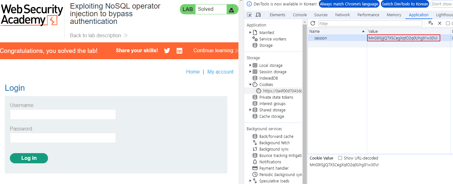Open Notifications service
The image size is (453, 184).
(x=270, y=162)
